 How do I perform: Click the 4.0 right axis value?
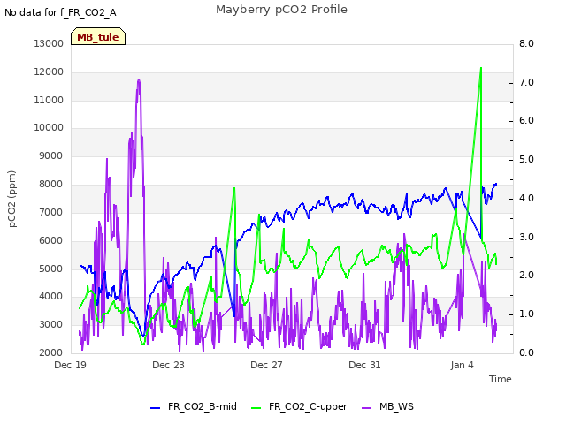pos(526,198)
